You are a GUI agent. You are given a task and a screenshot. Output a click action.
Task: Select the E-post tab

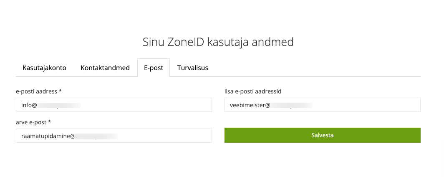(154, 68)
